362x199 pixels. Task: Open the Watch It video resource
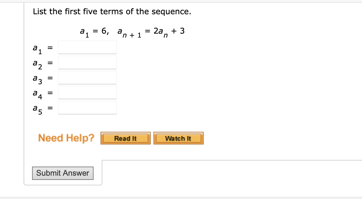[178, 138]
